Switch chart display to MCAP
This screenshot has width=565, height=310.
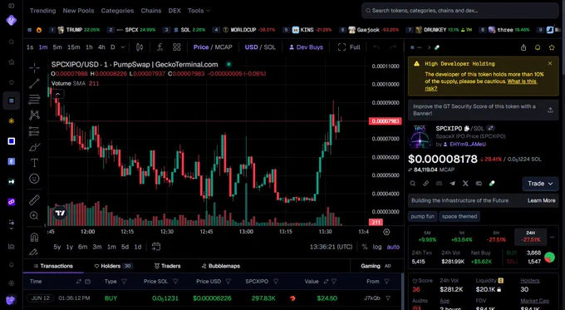coord(224,47)
